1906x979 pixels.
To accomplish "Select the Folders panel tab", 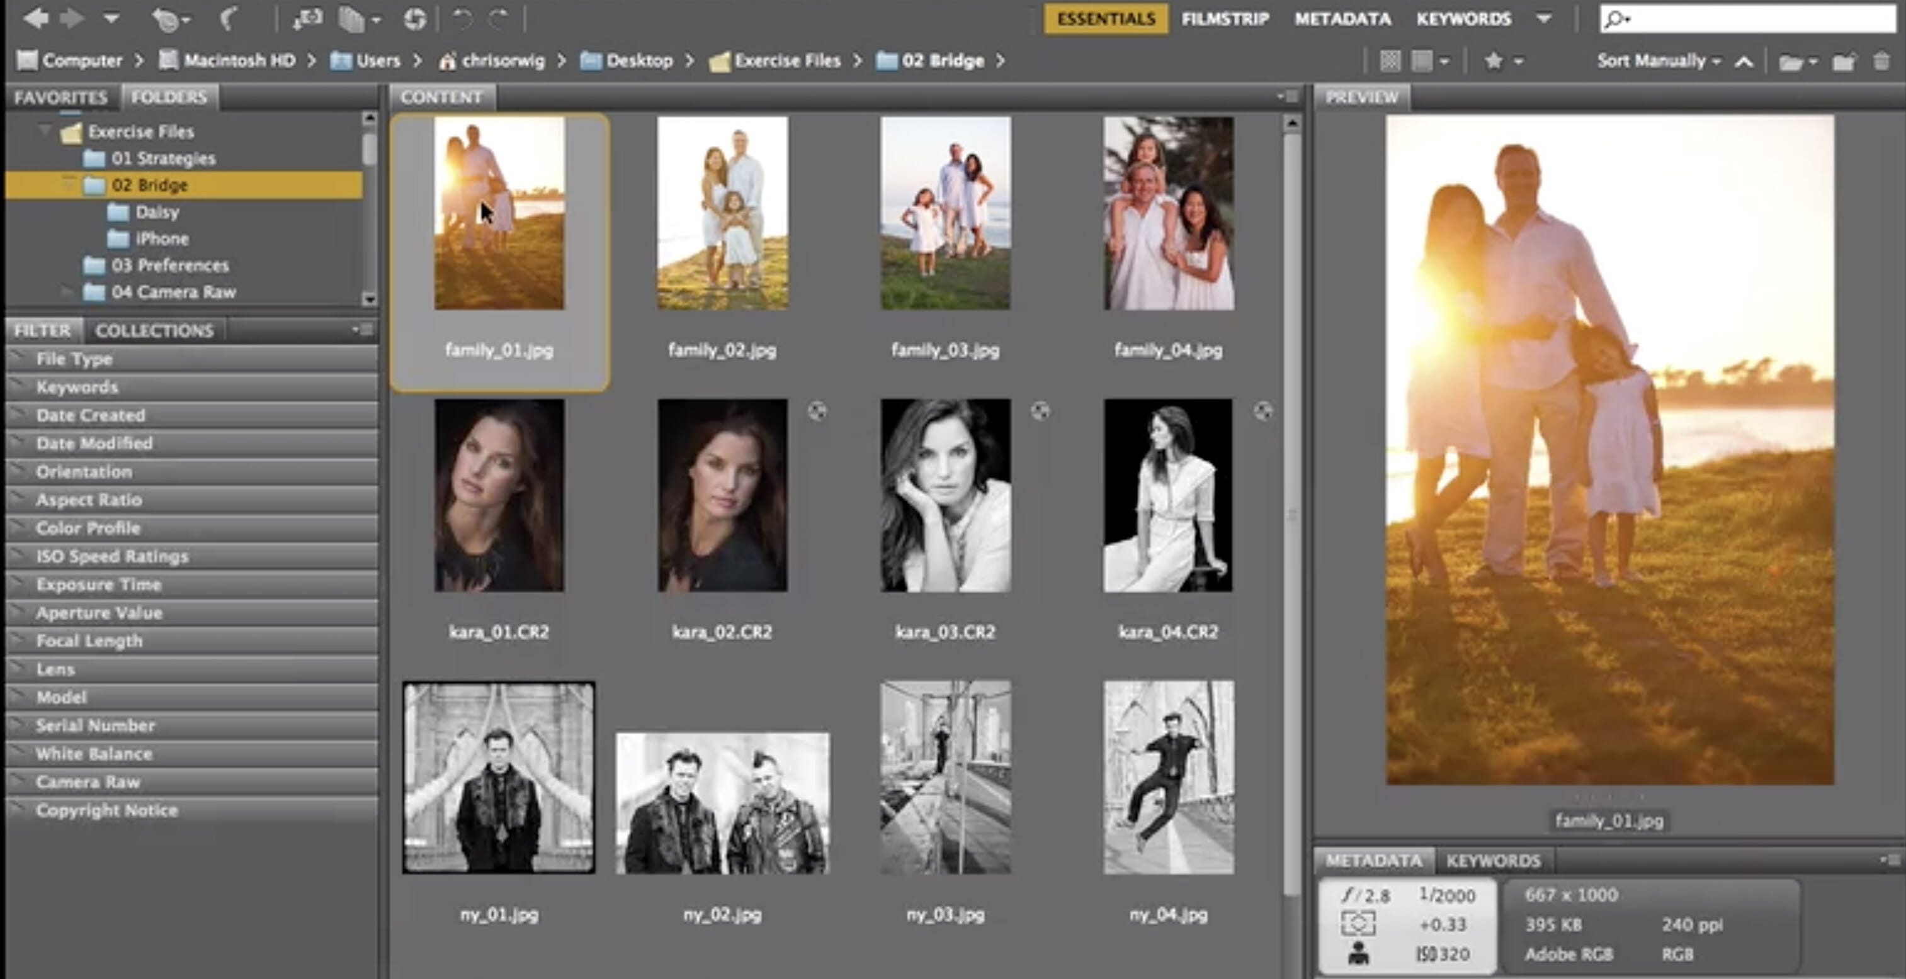I will pos(169,97).
